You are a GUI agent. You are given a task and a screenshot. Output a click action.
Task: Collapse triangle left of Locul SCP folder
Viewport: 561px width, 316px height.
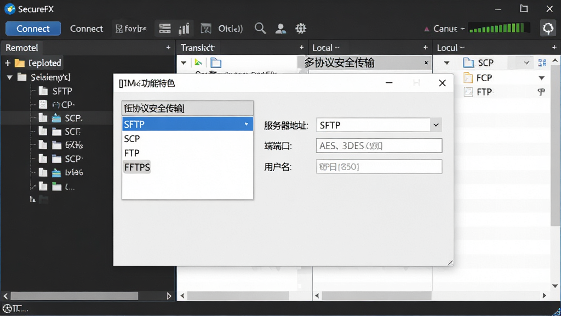(x=446, y=63)
